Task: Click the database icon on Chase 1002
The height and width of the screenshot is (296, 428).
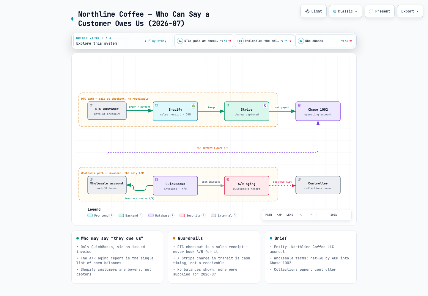Action: point(299,105)
